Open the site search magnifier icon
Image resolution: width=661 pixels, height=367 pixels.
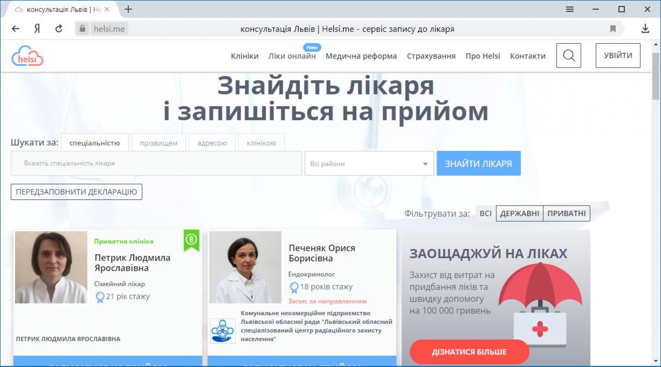[x=569, y=55]
